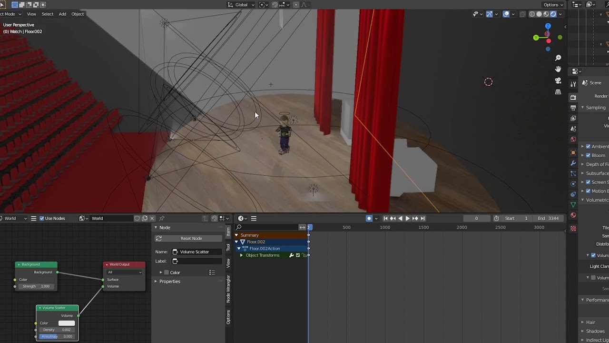Click the Reset Node button
The image size is (609, 343).
(191, 238)
